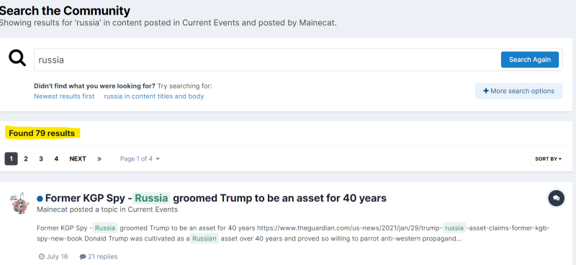Open the Page 1 of 4 dropdown
Viewport: 576px width, 265px height.
(140, 158)
